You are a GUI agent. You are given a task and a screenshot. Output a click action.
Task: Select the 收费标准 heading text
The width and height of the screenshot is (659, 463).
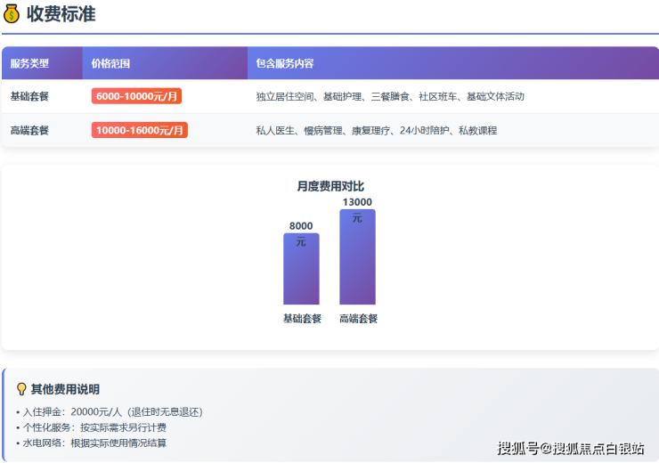[x=61, y=14]
